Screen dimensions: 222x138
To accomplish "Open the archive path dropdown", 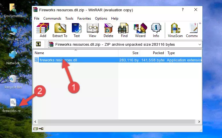I will coord(200,45).
